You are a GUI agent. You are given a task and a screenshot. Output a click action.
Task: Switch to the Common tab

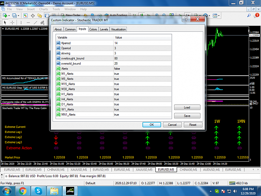click(x=70, y=29)
